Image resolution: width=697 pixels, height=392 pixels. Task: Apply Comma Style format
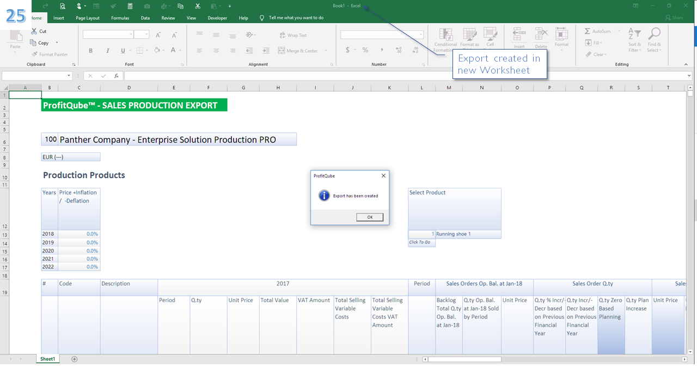tap(382, 50)
